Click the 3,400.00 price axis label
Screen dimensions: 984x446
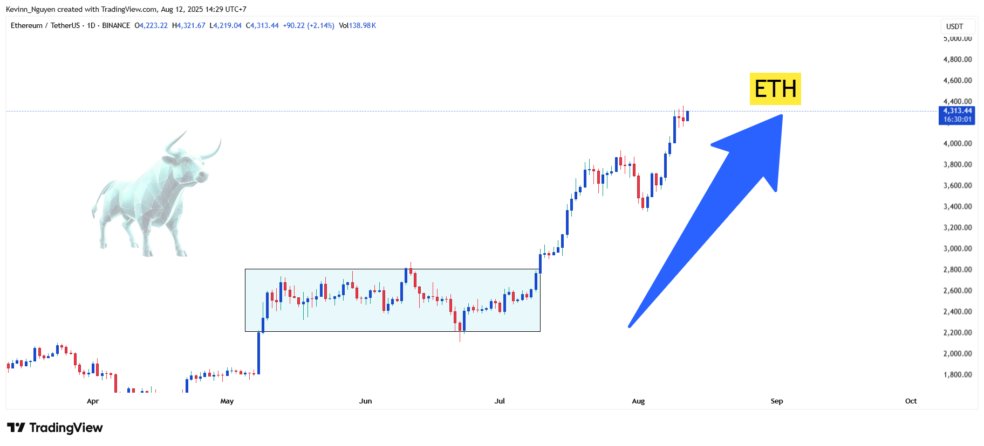pyautogui.click(x=958, y=206)
